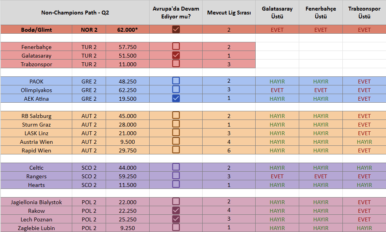Image resolution: width=386 pixels, height=232 pixels.
Task: Select the 57.750 coefficient cell
Action: pyautogui.click(x=128, y=47)
